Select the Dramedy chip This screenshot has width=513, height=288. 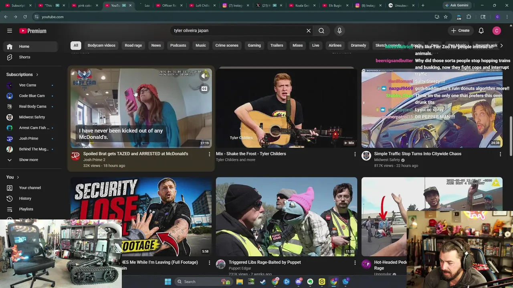pyautogui.click(x=358, y=45)
